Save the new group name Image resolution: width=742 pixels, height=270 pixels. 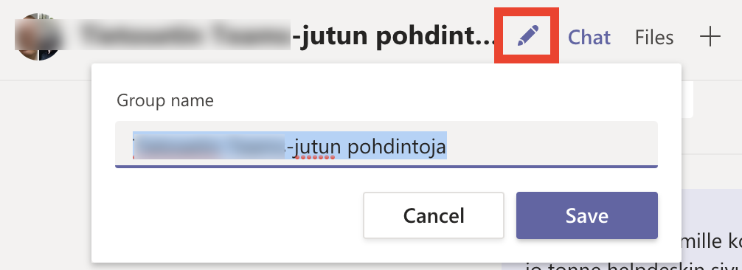pyautogui.click(x=587, y=215)
